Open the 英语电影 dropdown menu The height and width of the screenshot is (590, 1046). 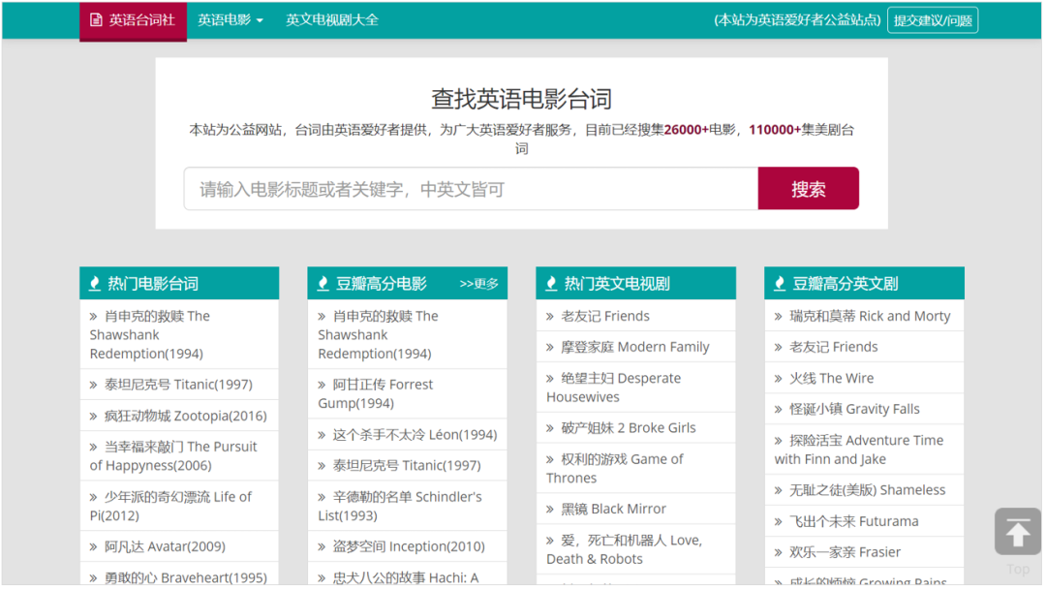(x=231, y=20)
